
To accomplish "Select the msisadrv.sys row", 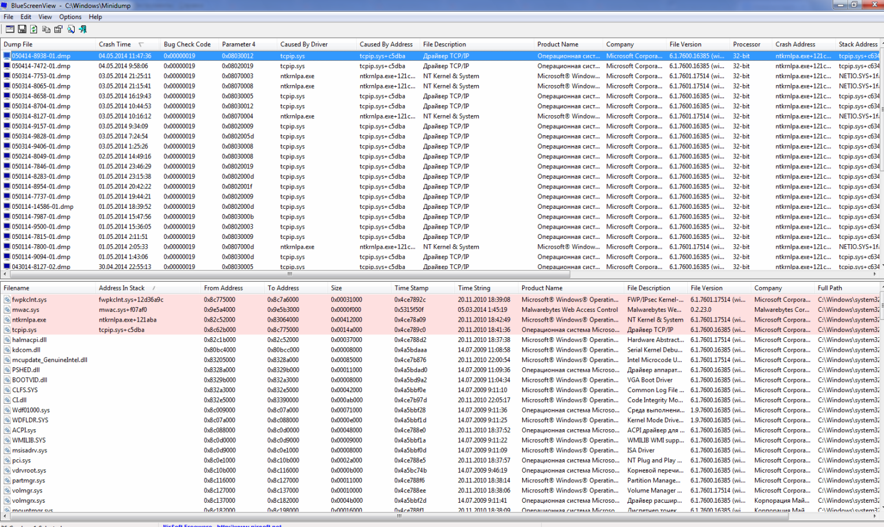I will click(440, 450).
